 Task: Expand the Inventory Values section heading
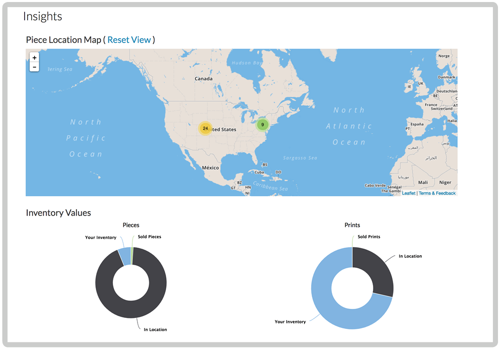[58, 213]
